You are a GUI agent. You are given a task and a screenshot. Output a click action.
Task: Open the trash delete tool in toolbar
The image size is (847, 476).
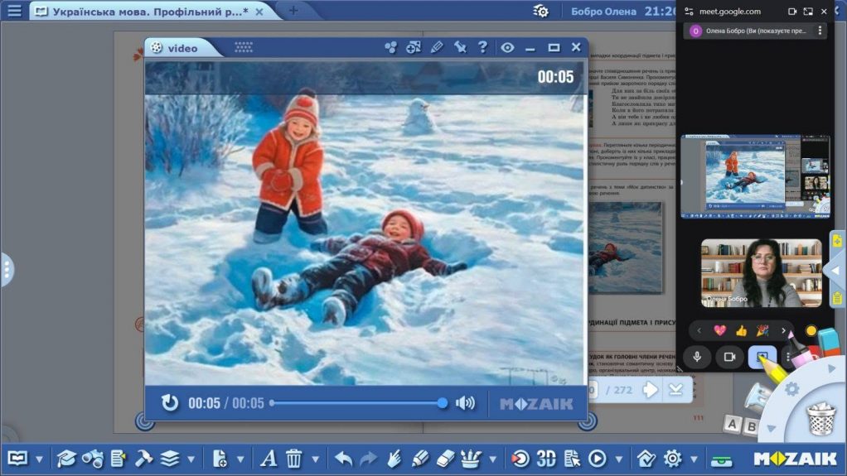click(x=294, y=459)
